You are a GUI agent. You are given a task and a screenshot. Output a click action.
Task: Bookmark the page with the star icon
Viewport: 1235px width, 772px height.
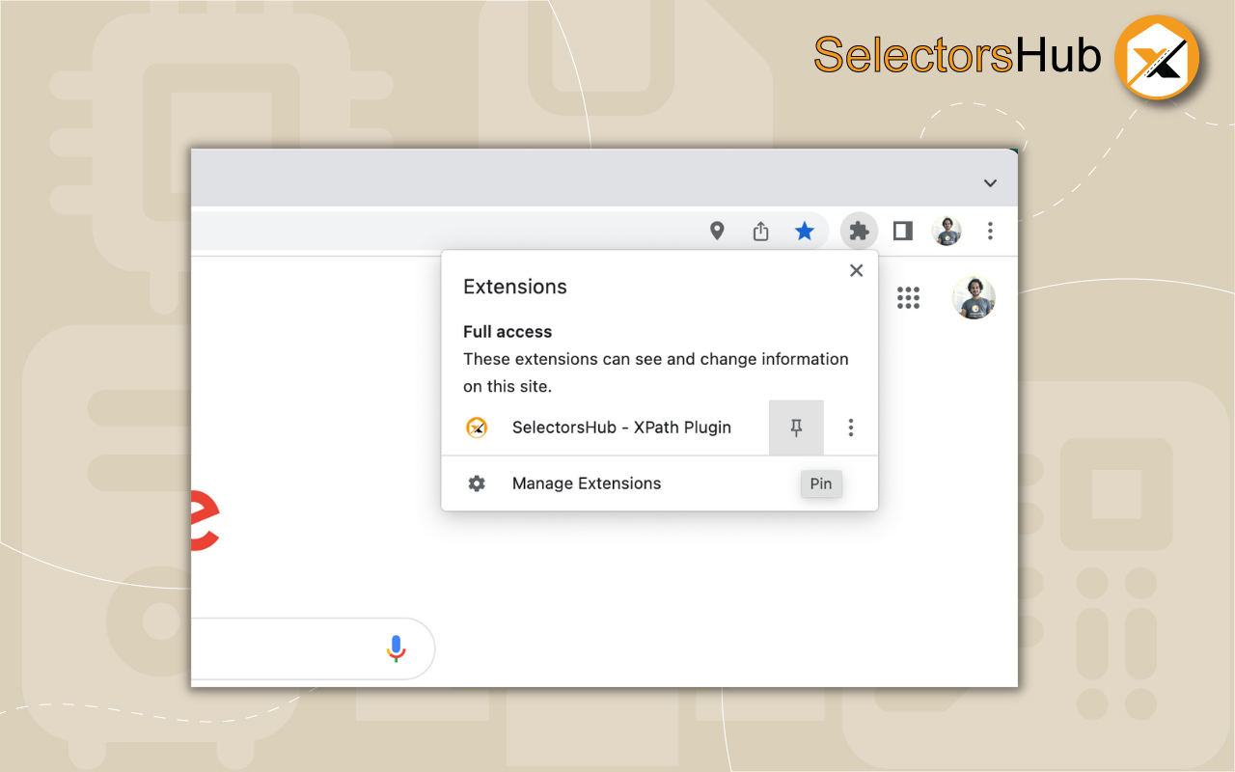click(805, 231)
